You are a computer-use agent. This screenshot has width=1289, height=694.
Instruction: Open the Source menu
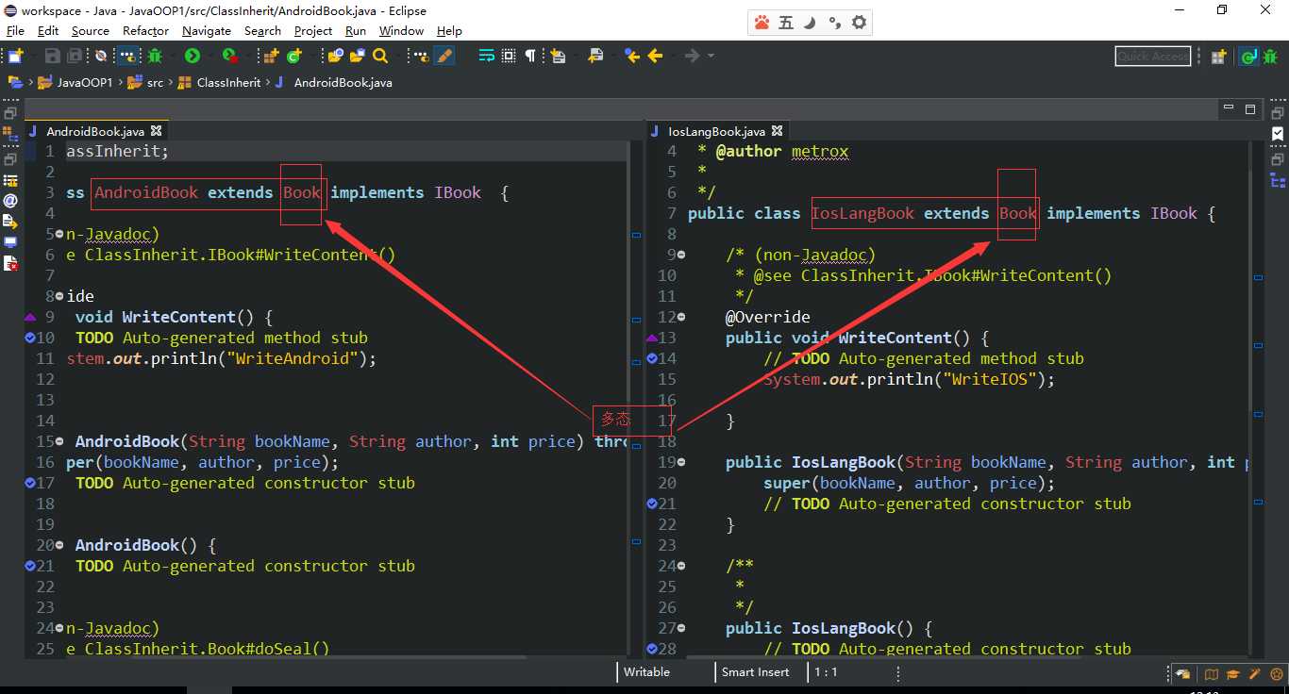[91, 30]
